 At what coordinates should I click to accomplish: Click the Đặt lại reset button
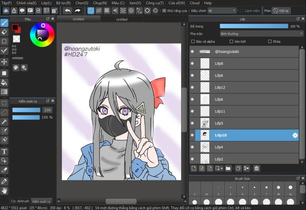(x=281, y=11)
